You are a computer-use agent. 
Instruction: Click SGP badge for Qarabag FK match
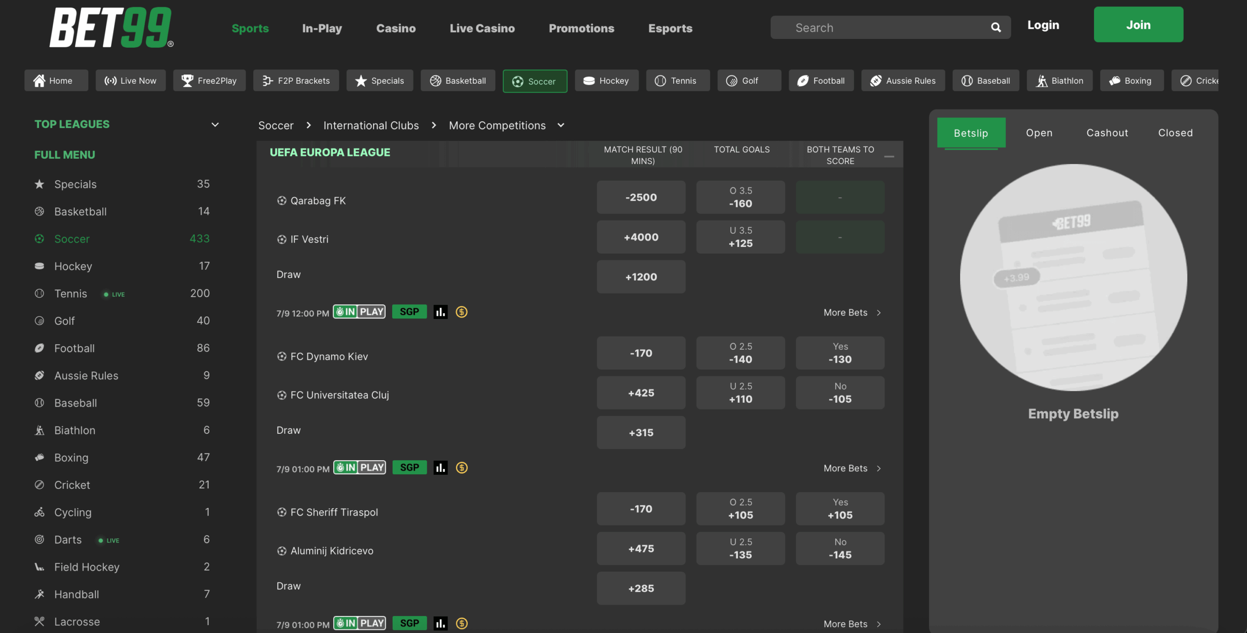(x=409, y=312)
